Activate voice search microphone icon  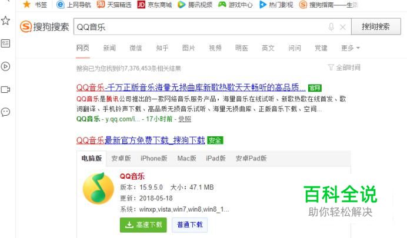[x=331, y=26]
